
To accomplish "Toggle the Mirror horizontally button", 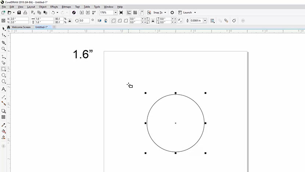I will point(99,21).
